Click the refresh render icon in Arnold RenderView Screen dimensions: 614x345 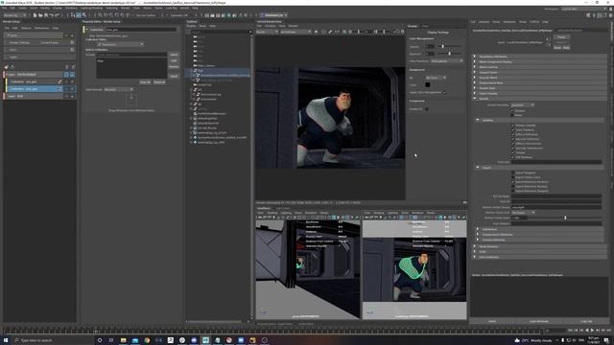tap(323, 32)
